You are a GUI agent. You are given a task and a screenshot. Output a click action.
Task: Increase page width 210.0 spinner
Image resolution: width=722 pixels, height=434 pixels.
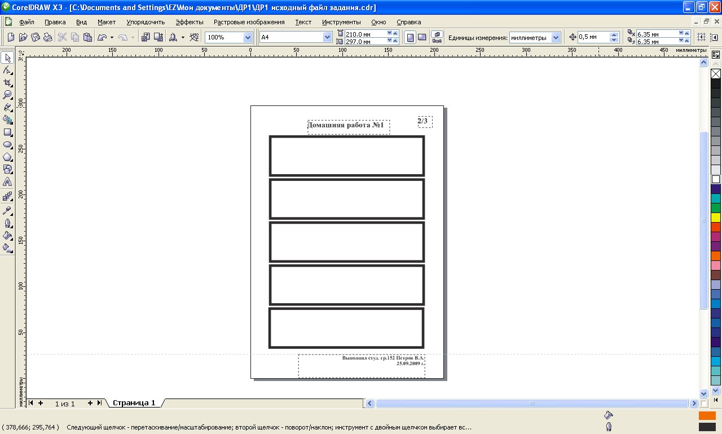pos(395,34)
